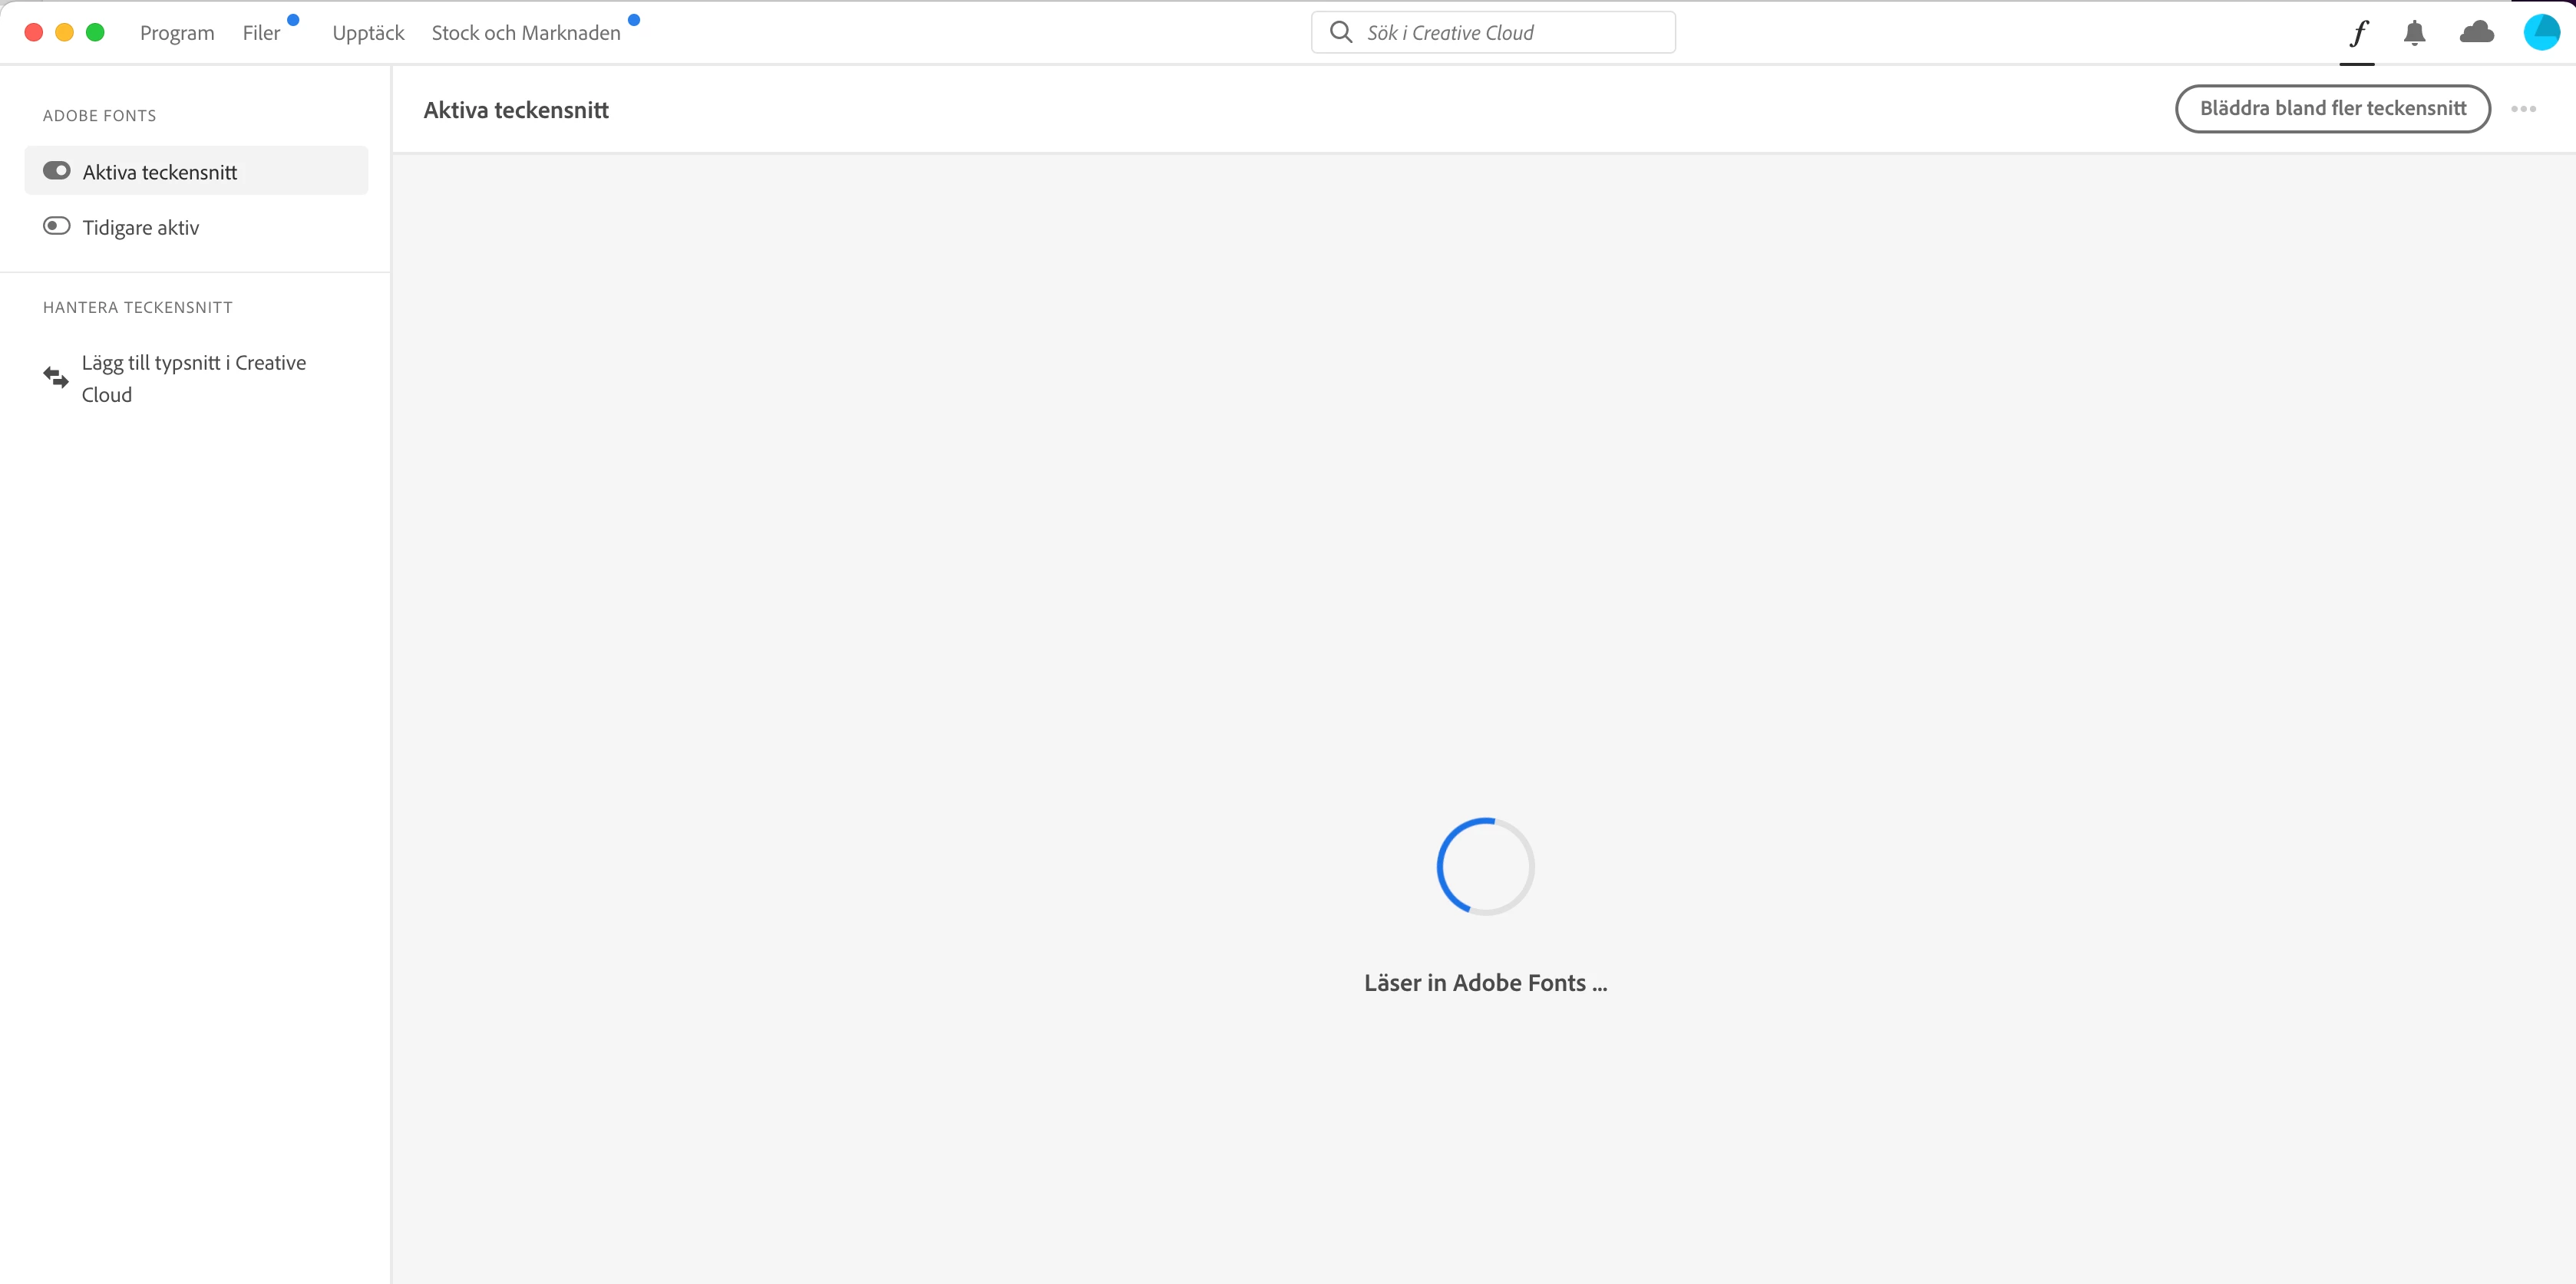The width and height of the screenshot is (2576, 1284).
Task: Select the Tidigare aktiv sidebar item
Action: coord(141,228)
